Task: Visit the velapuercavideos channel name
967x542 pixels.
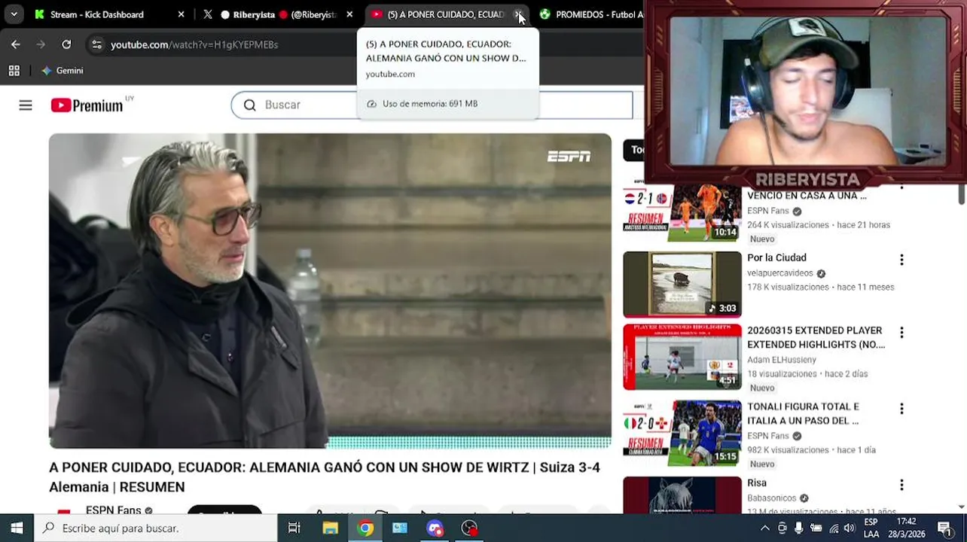Action: tap(780, 273)
